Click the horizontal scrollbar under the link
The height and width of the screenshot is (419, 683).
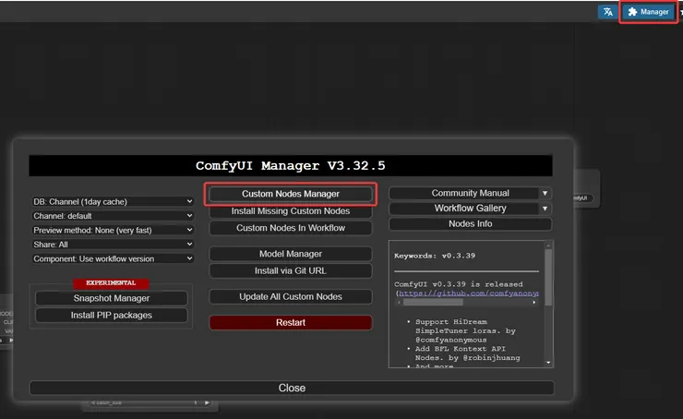433,303
